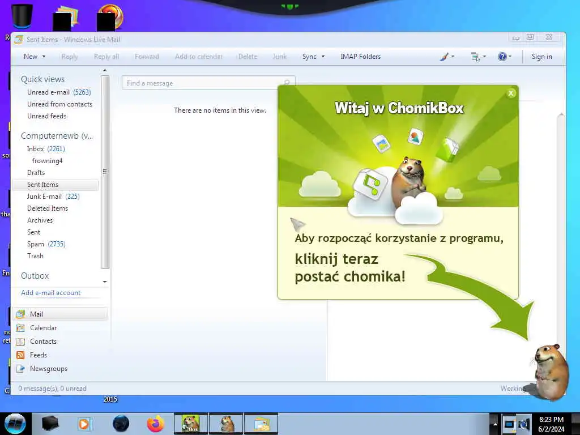
Task: Close the ChomikBox welcome popup
Action: (511, 93)
